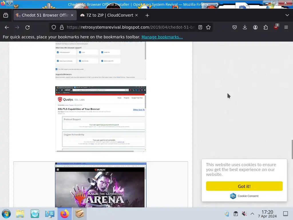View site security padlock details
The width and height of the screenshot is (293, 220).
(x=62, y=27)
